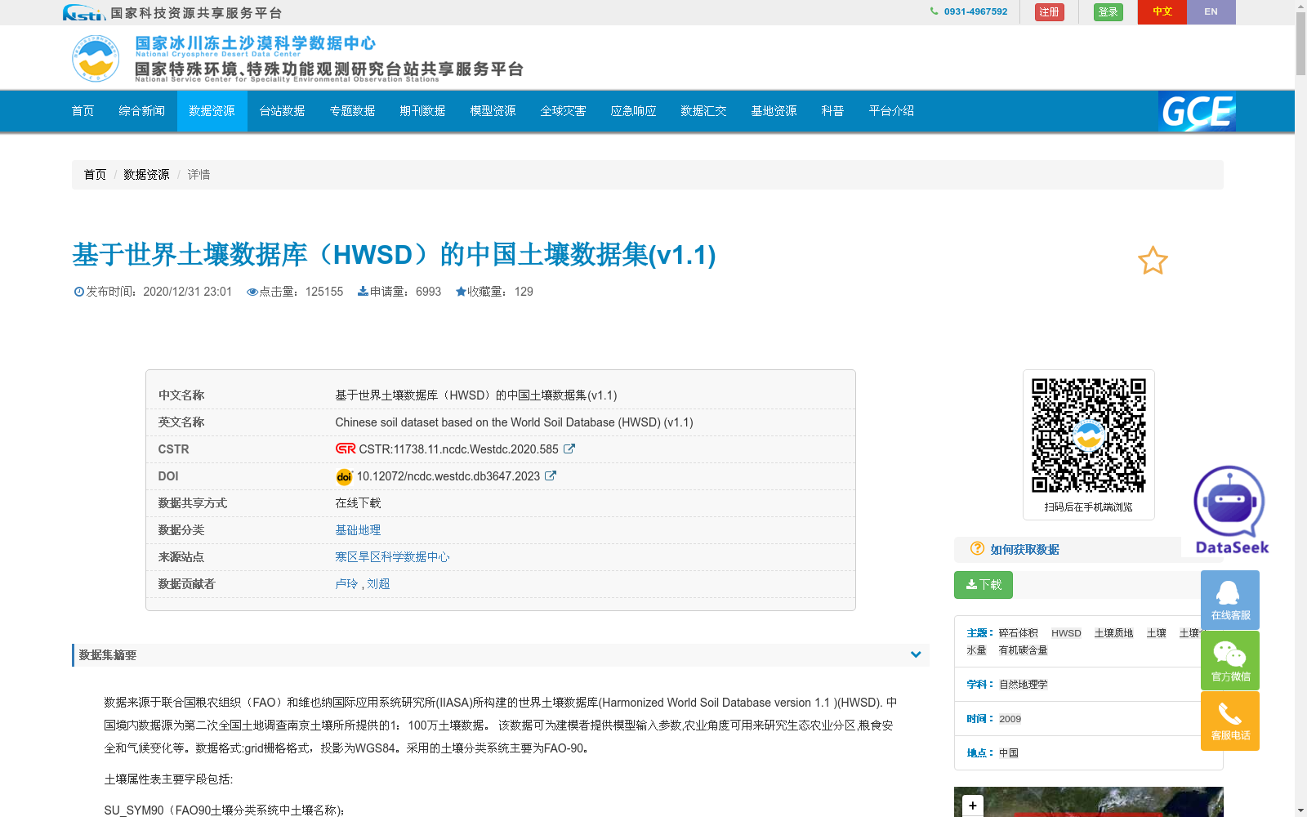
Task: Click the GCE logo in navigation bar
Action: tap(1196, 112)
